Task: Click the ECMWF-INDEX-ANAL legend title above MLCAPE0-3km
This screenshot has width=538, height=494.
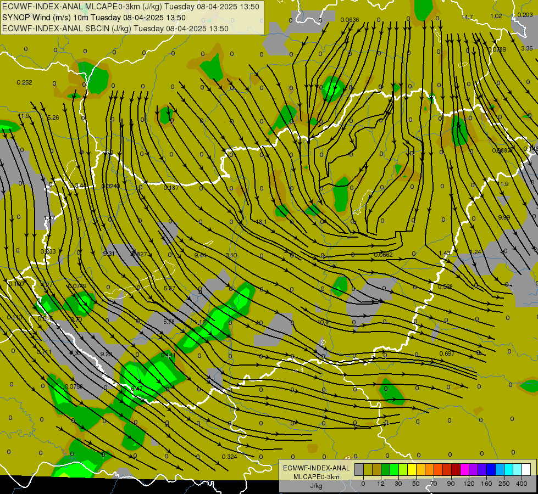Action: [316, 468]
